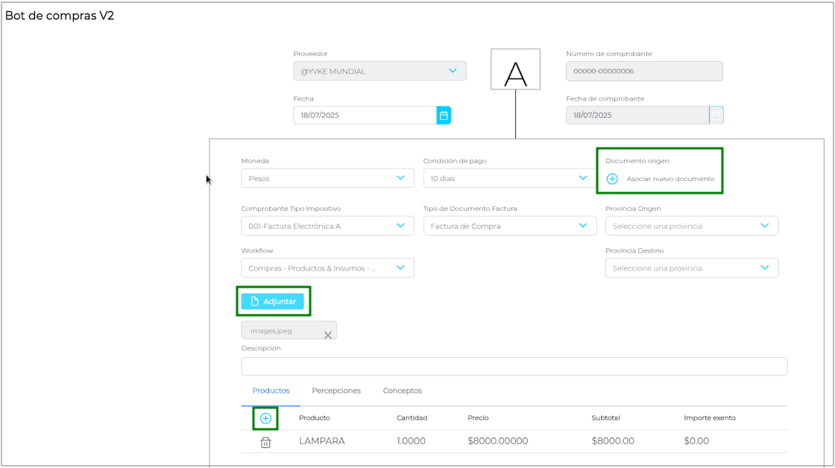
Task: Switch to the Conceptos tab
Action: (402, 390)
